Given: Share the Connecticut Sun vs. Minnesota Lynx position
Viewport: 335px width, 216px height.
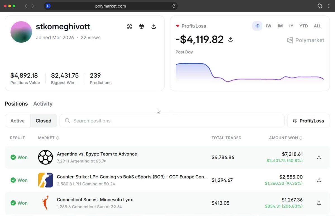Looking at the screenshot, I should point(319,203).
